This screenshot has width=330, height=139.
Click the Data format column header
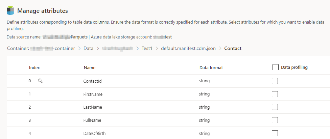[x=211, y=67]
